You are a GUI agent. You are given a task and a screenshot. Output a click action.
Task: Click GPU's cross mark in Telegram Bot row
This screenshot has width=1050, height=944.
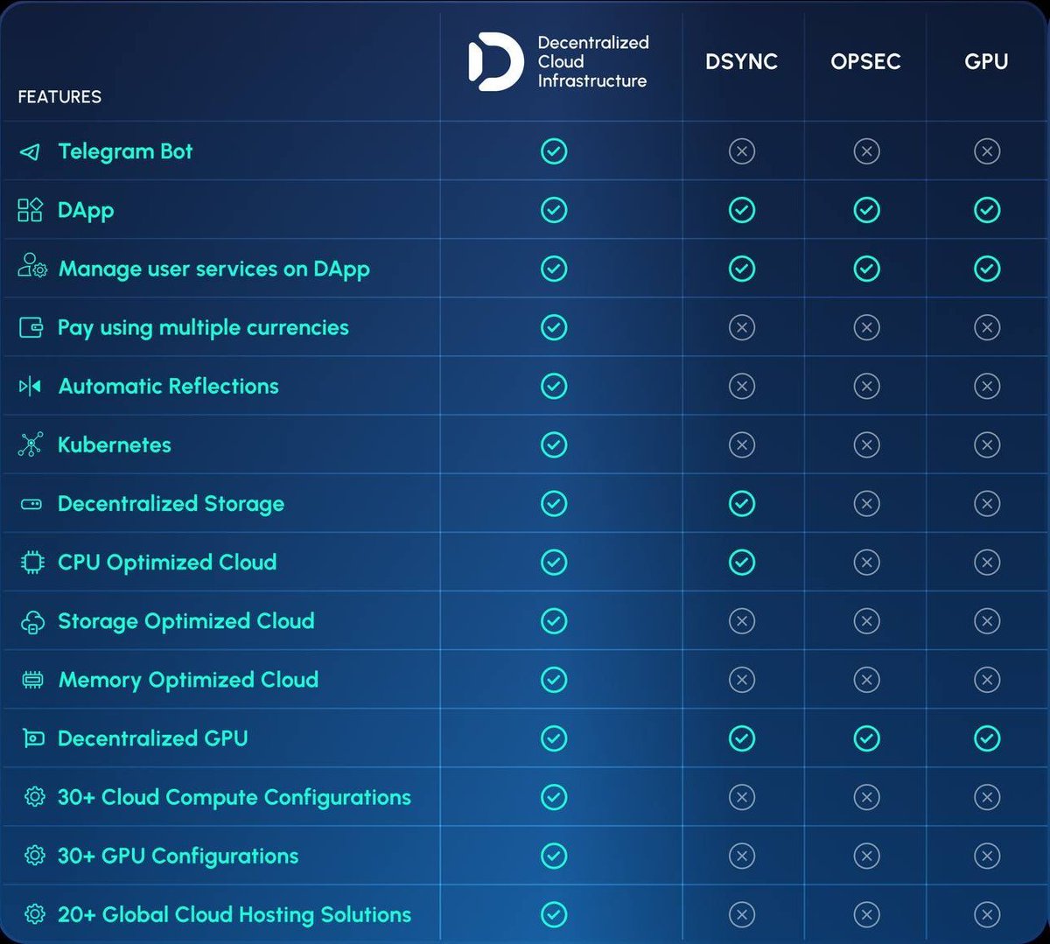pos(987,151)
